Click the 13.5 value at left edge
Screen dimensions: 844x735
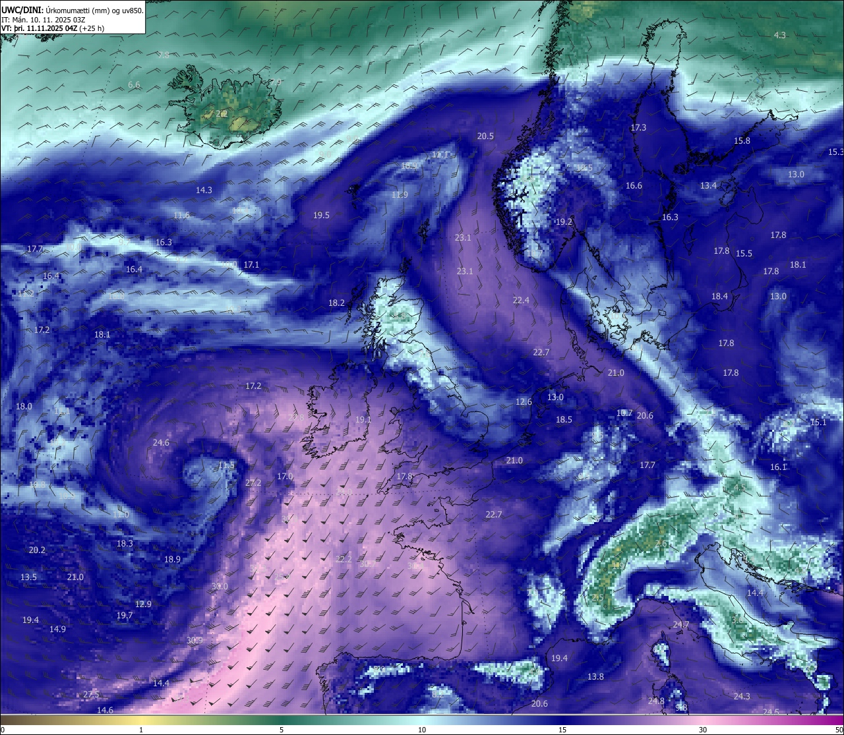28,577
